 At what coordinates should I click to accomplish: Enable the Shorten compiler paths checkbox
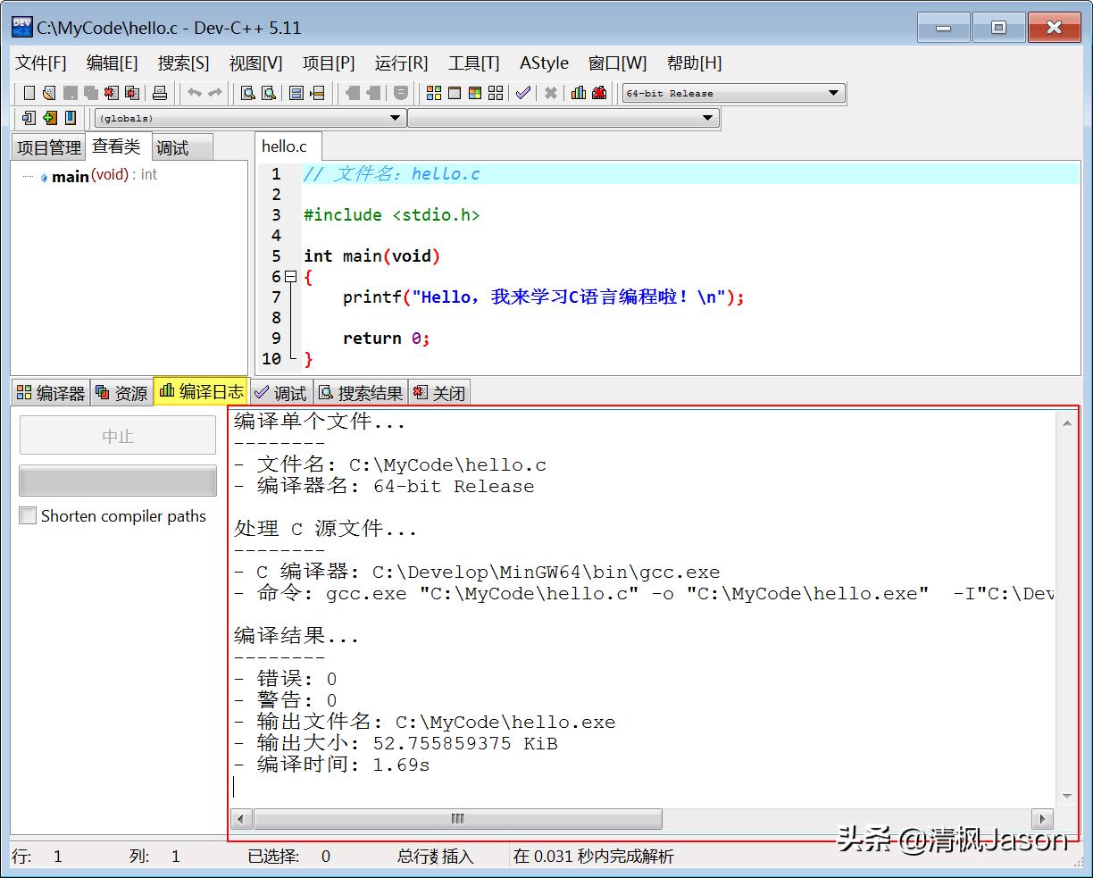(x=28, y=515)
